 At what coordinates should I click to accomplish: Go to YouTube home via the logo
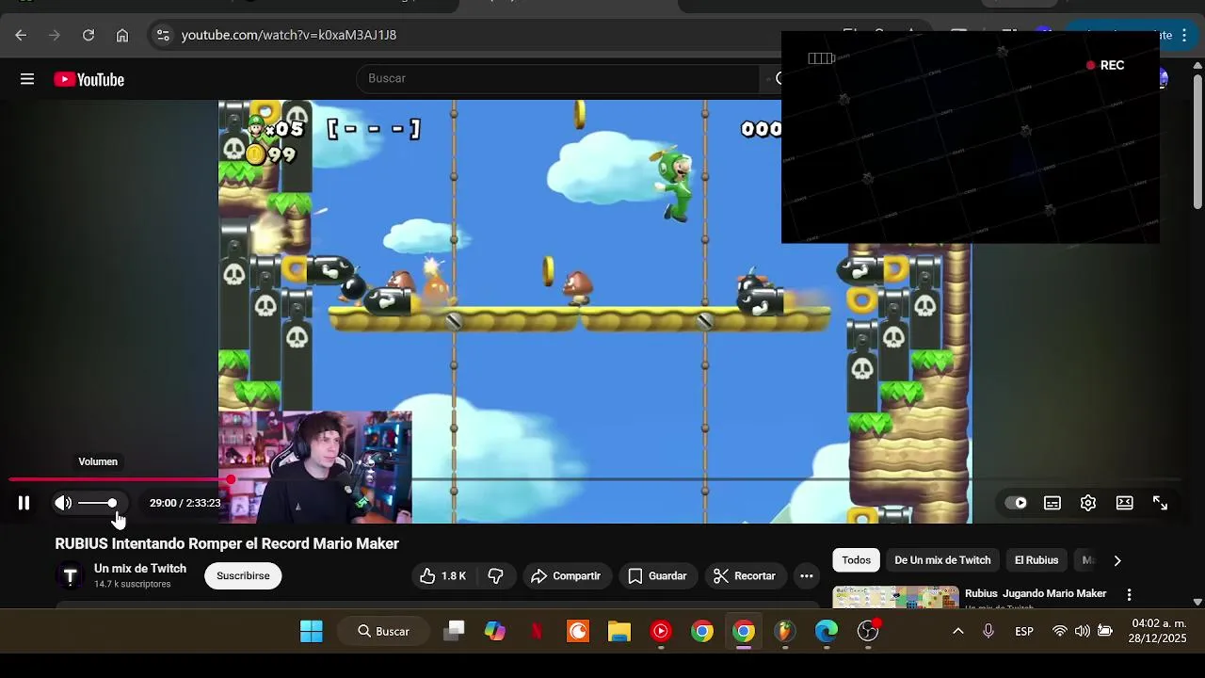[89, 79]
